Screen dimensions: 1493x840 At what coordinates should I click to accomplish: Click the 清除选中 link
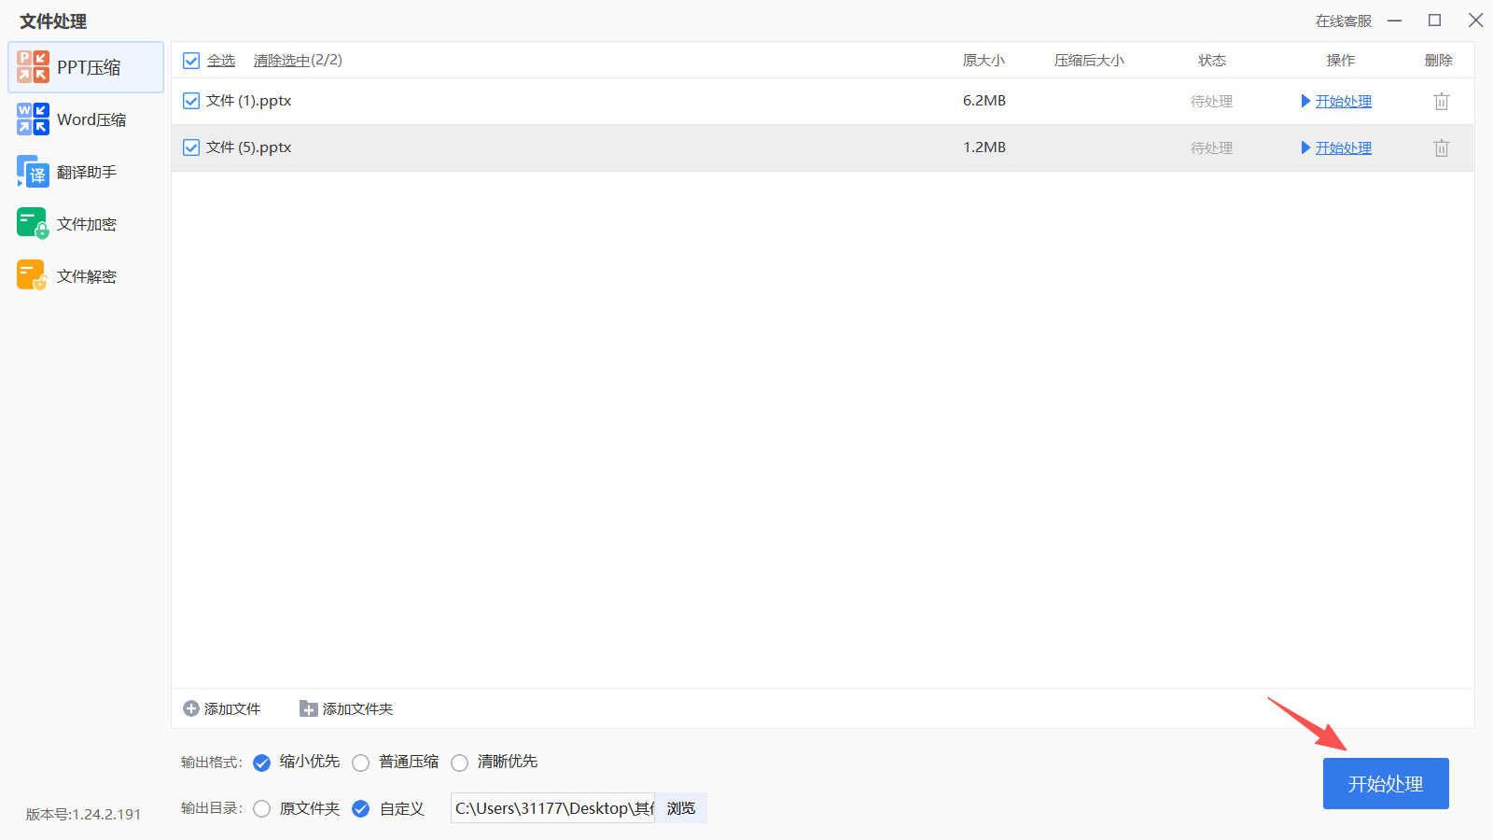click(282, 61)
